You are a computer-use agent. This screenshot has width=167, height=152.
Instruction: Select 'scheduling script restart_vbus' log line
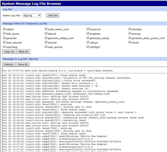(x=73, y=118)
